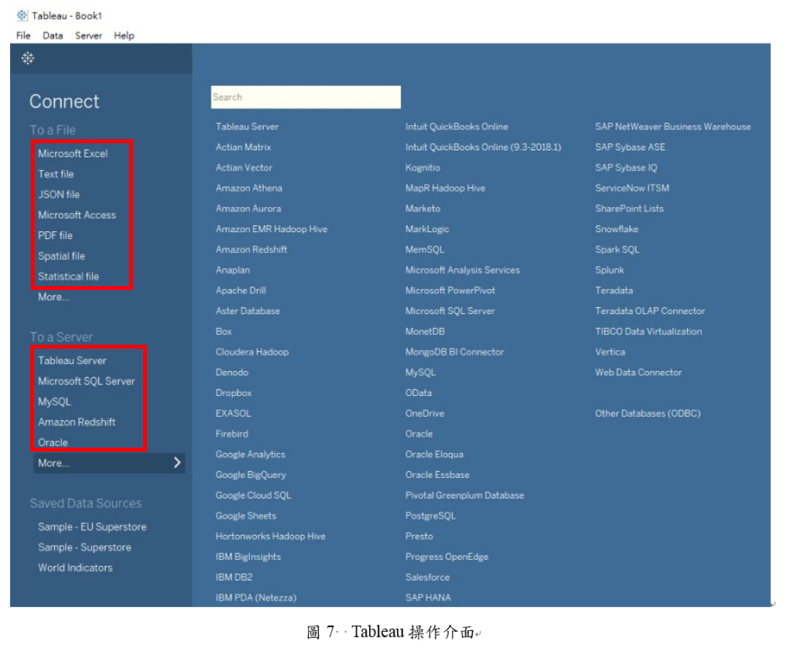Choose Snowflake connector

tap(616, 229)
